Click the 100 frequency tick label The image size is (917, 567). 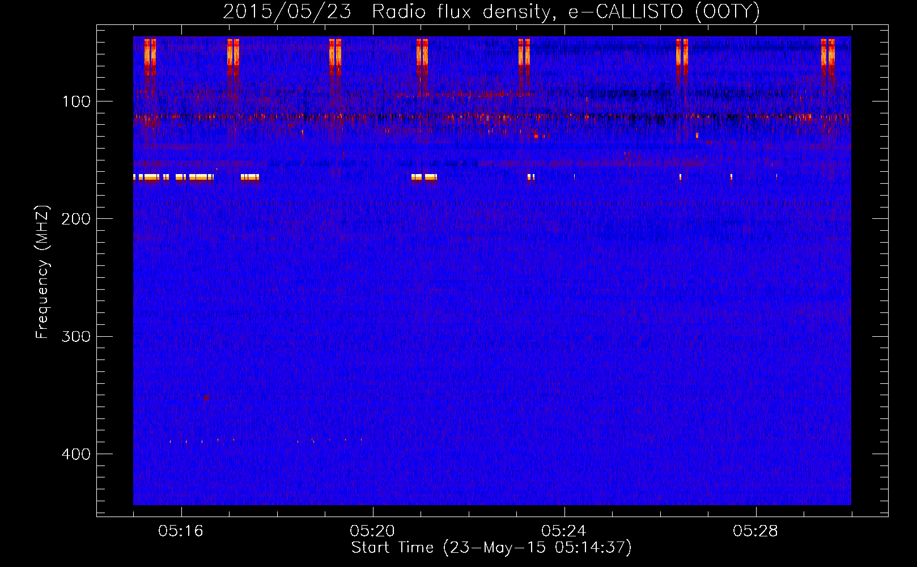click(x=77, y=101)
